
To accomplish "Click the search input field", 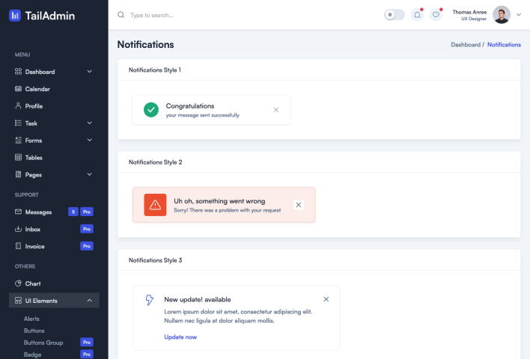I will pos(225,15).
